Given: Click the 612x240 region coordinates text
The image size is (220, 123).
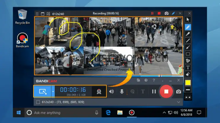Looking at the screenshot, I should coord(63,102).
